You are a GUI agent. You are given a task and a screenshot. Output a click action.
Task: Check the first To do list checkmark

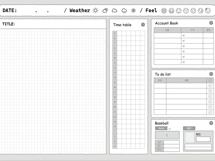pos(210,85)
